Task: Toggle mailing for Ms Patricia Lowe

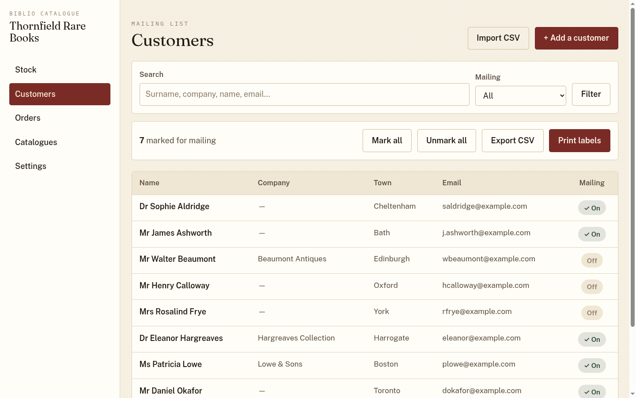Action: 592,365
